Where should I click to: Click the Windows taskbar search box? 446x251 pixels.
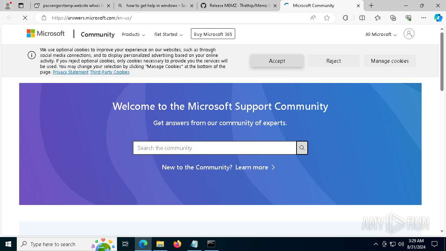[x=67, y=244]
